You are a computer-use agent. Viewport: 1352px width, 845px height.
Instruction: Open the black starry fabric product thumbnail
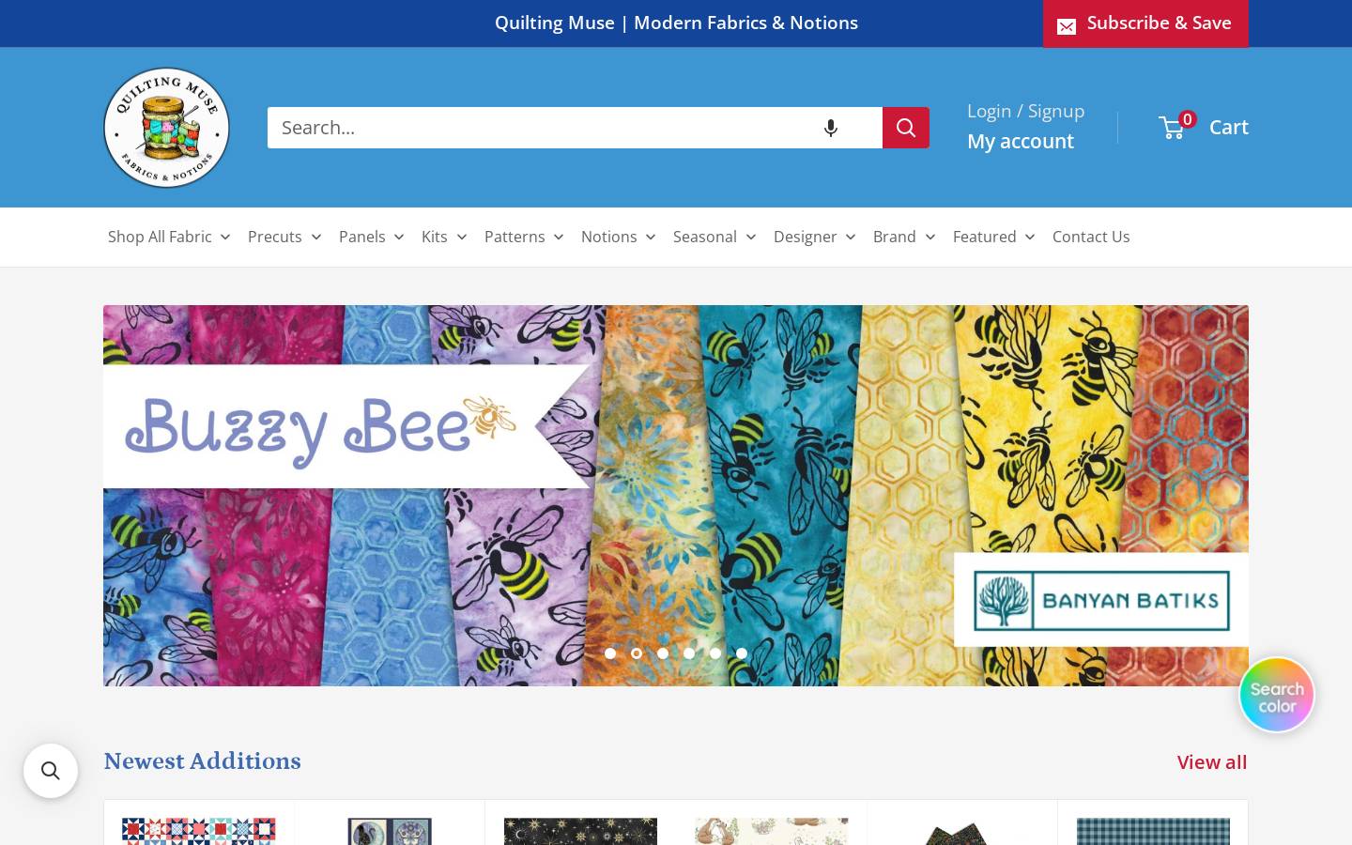(580, 831)
